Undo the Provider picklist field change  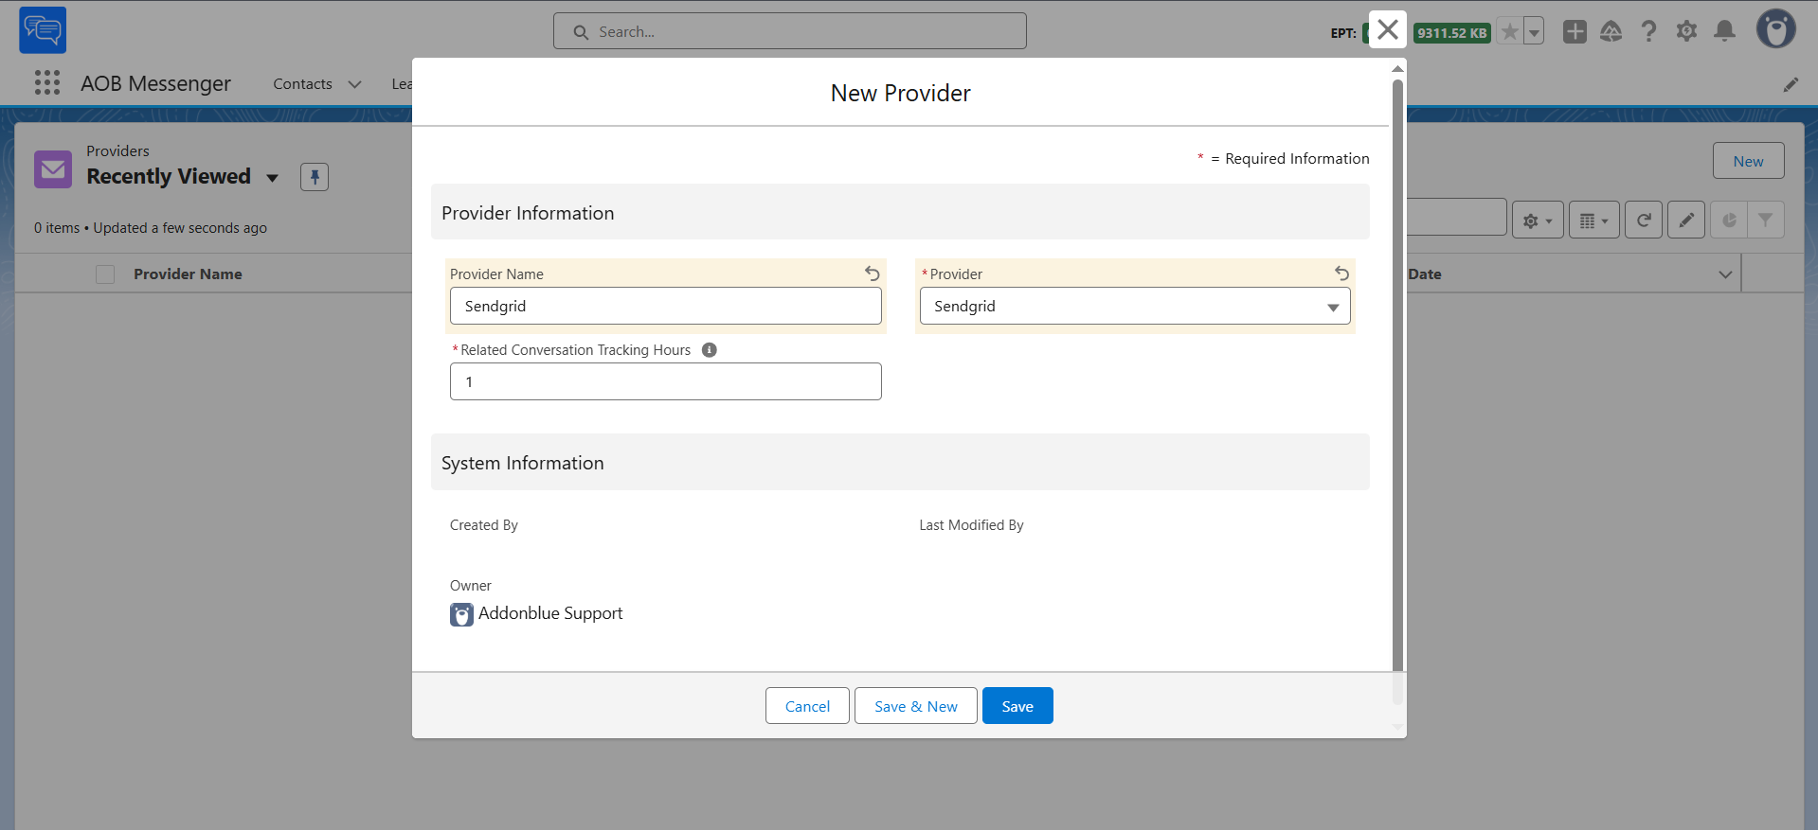pos(1341,274)
